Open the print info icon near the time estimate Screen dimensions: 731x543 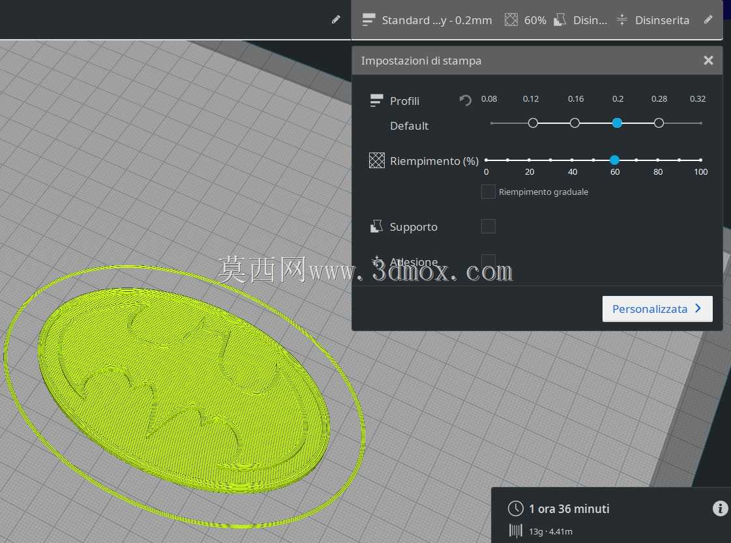(721, 508)
